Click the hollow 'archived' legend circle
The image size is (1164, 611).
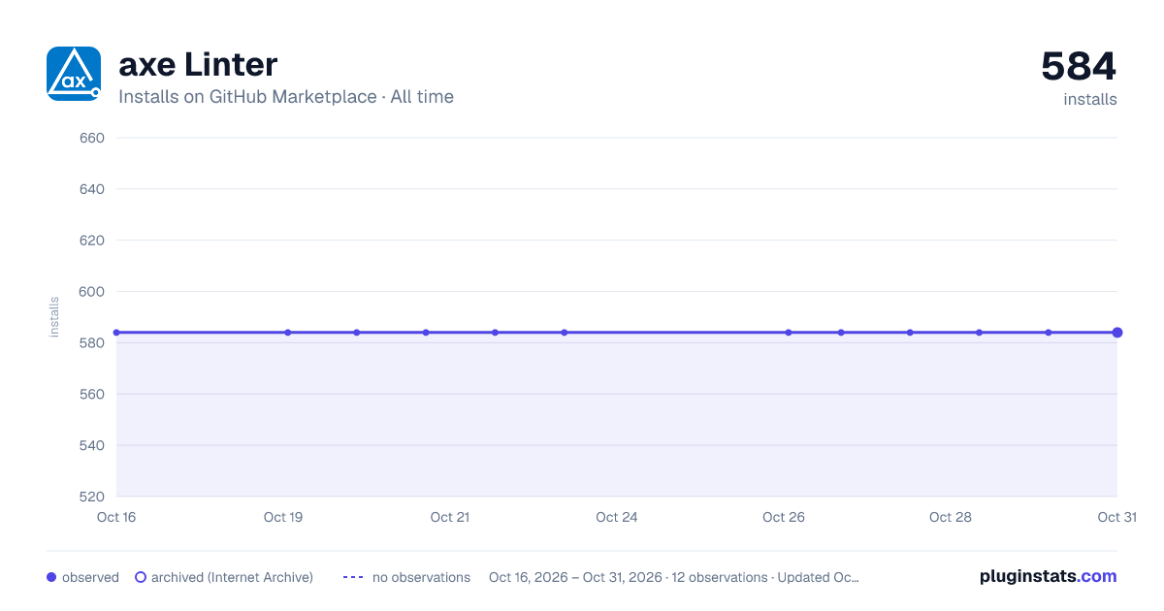click(141, 577)
